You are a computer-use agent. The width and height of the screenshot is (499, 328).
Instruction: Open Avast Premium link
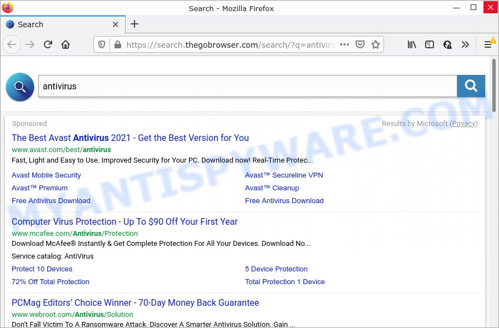[39, 188]
